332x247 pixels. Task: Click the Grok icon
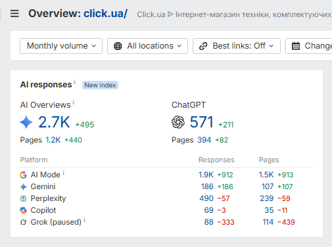pyautogui.click(x=23, y=222)
